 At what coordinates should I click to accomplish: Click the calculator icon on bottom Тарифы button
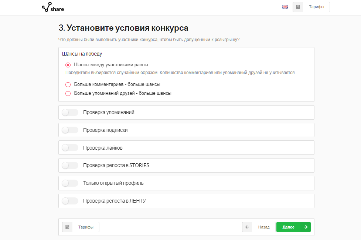tap(67, 227)
